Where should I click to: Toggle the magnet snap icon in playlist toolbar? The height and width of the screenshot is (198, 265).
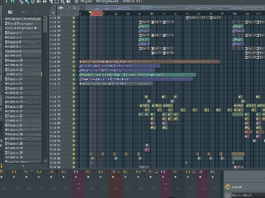tap(12, 2)
